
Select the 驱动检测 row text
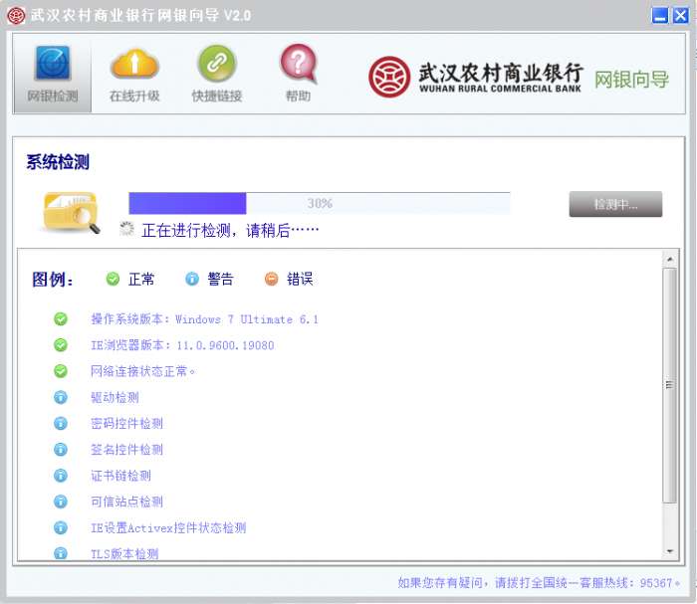(116, 397)
